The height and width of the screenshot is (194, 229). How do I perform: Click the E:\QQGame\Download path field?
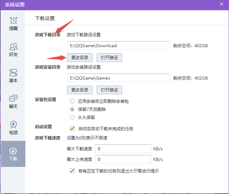point(118,46)
